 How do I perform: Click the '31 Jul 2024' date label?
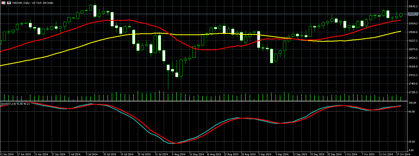pyautogui.click(x=161, y=154)
